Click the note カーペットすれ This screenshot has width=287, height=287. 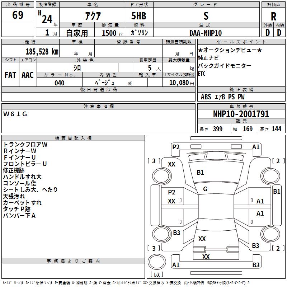point(22,203)
